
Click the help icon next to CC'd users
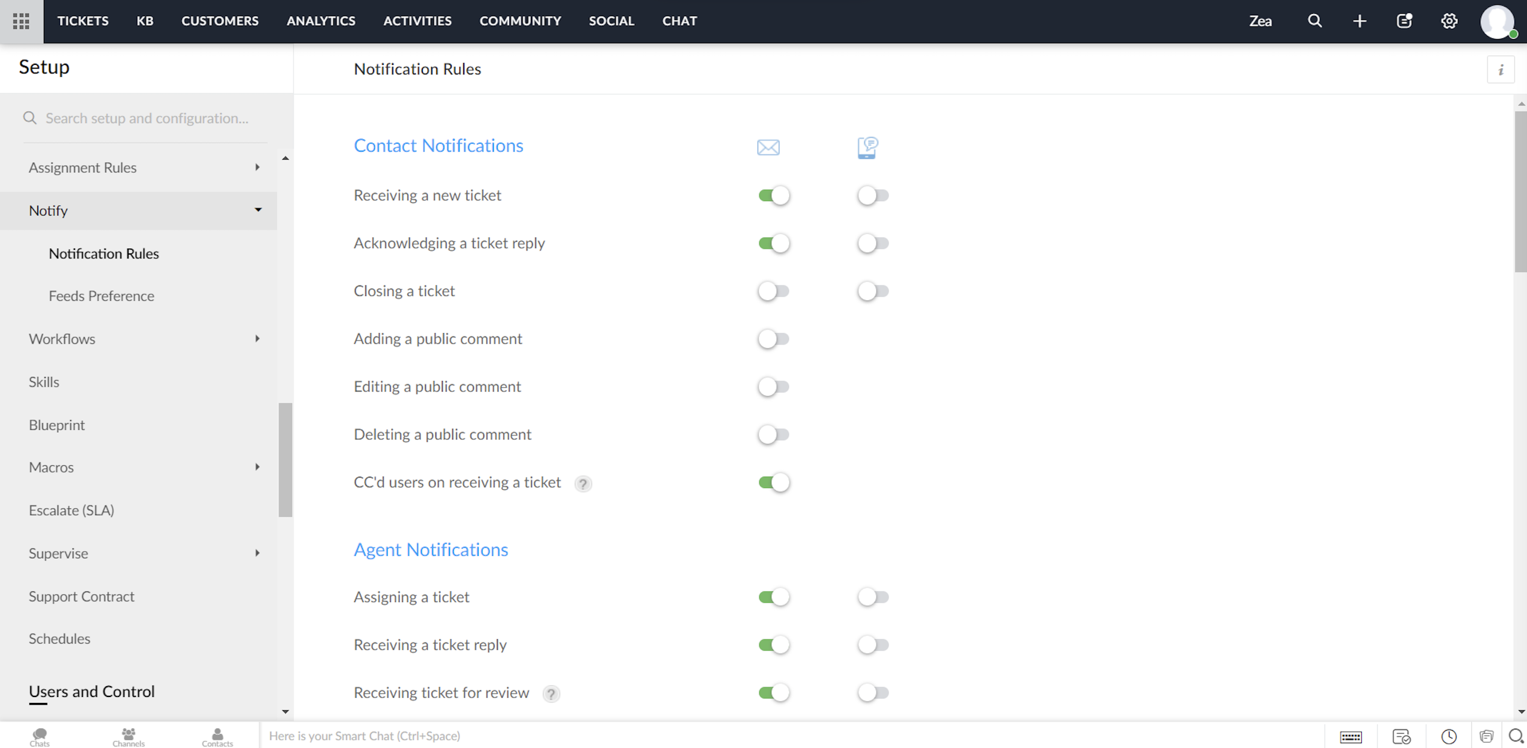[x=583, y=484]
